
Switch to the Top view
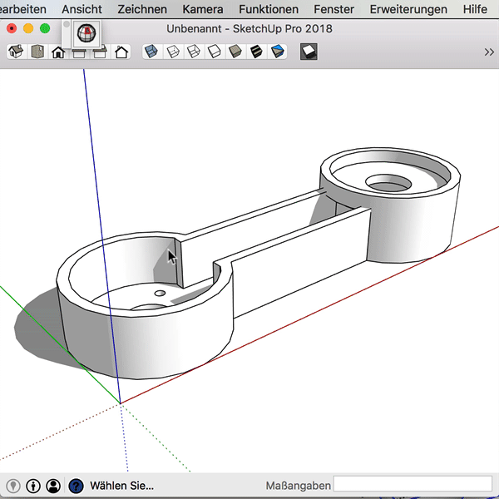(x=37, y=52)
